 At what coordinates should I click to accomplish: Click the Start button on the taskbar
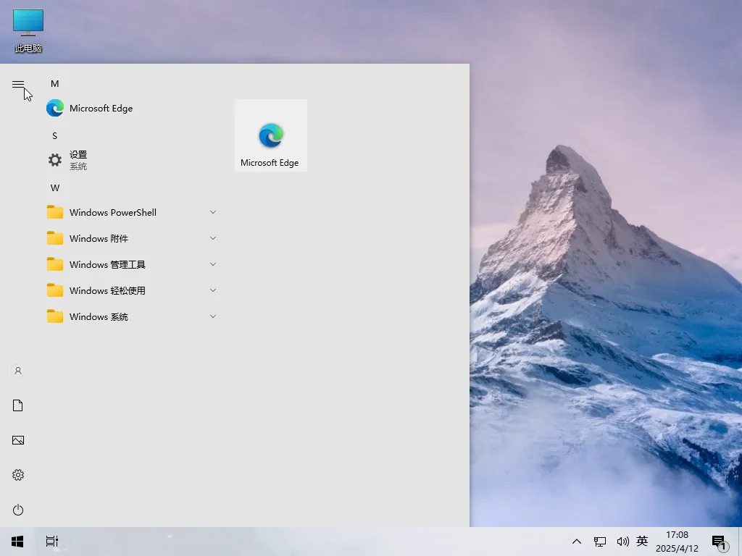[x=17, y=541]
